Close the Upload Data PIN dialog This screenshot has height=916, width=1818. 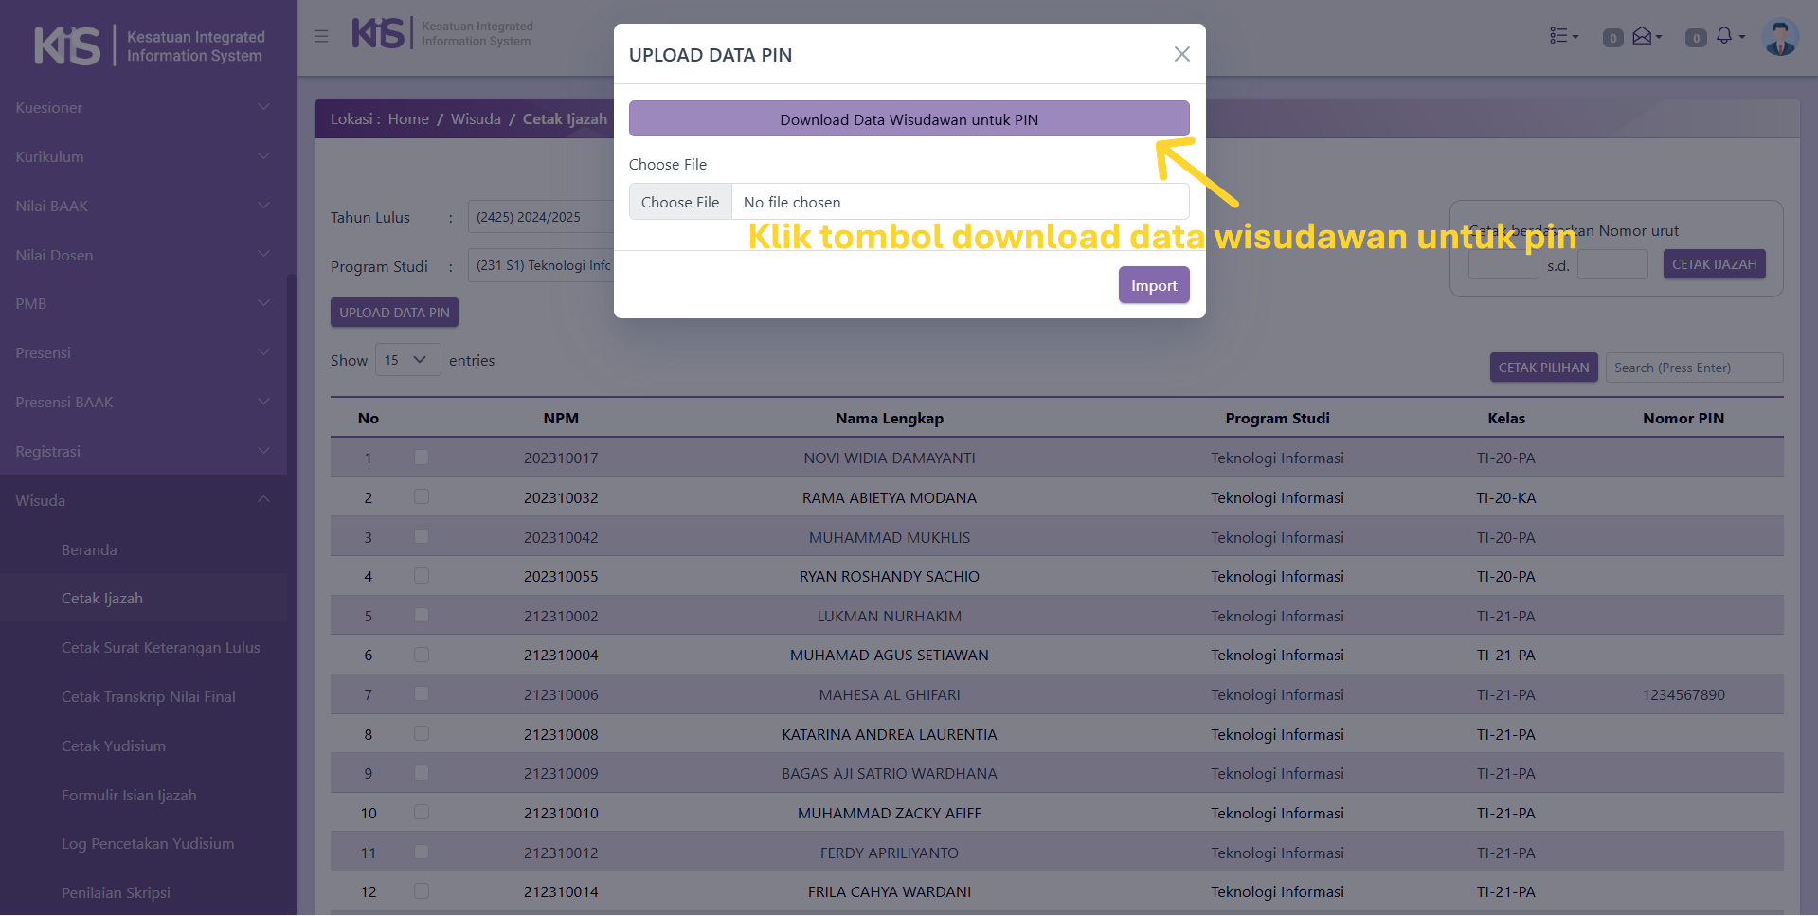tap(1181, 54)
